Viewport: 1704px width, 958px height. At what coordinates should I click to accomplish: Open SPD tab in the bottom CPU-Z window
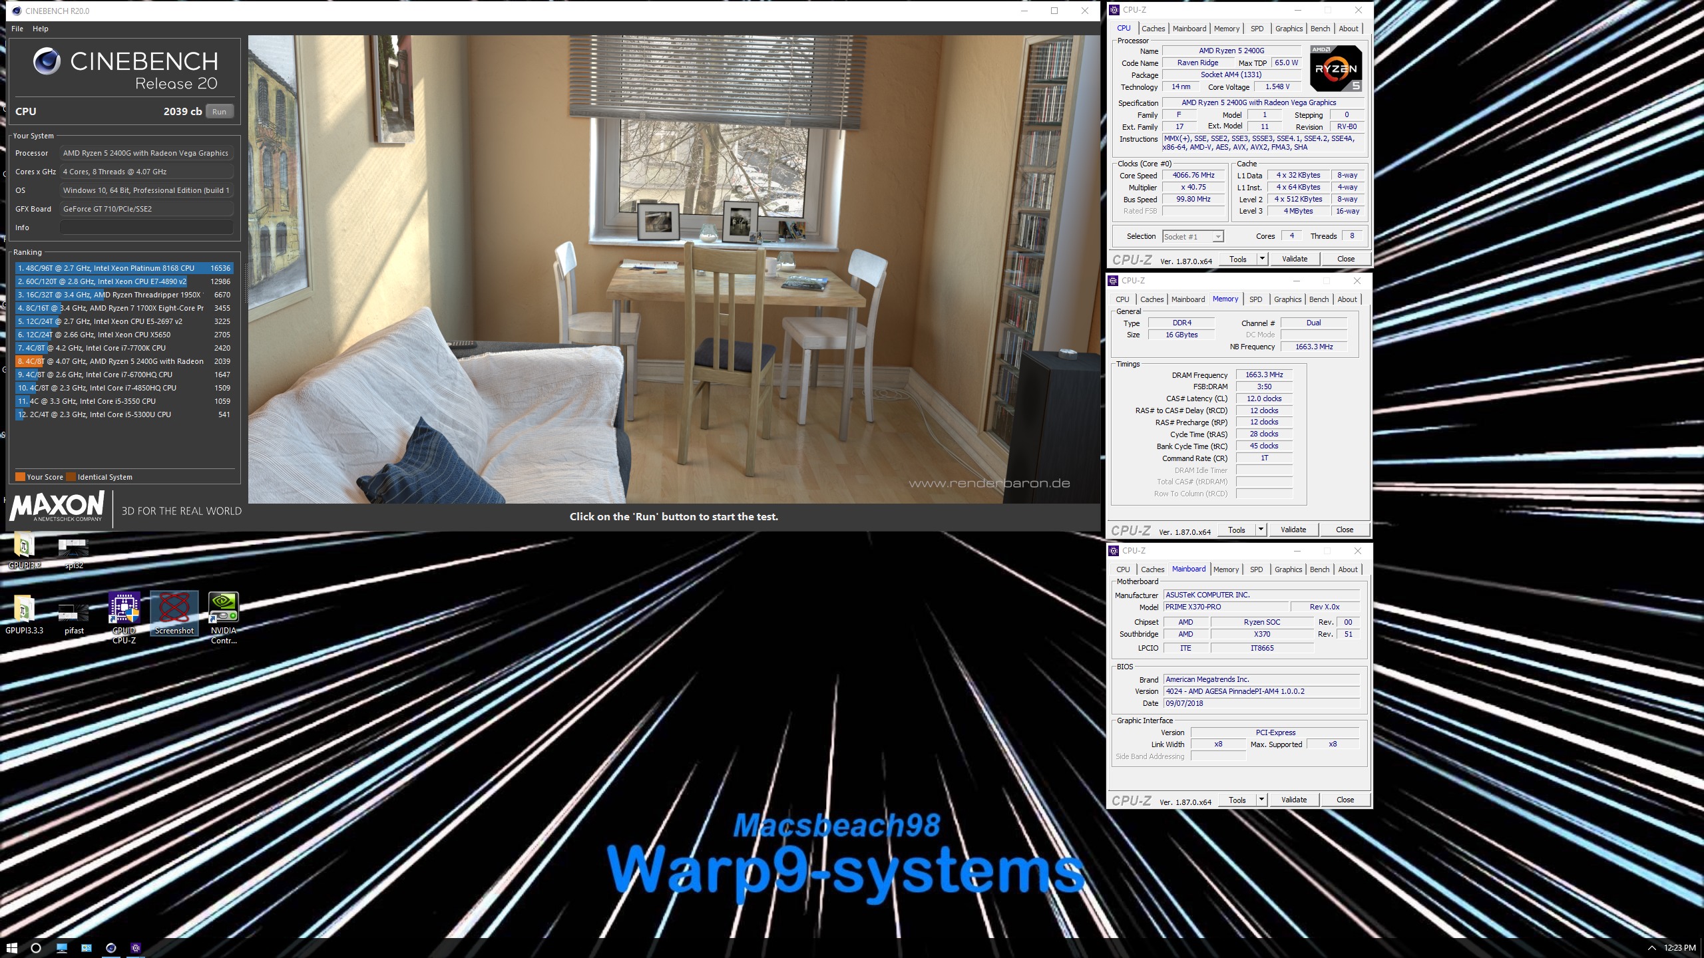(1256, 569)
